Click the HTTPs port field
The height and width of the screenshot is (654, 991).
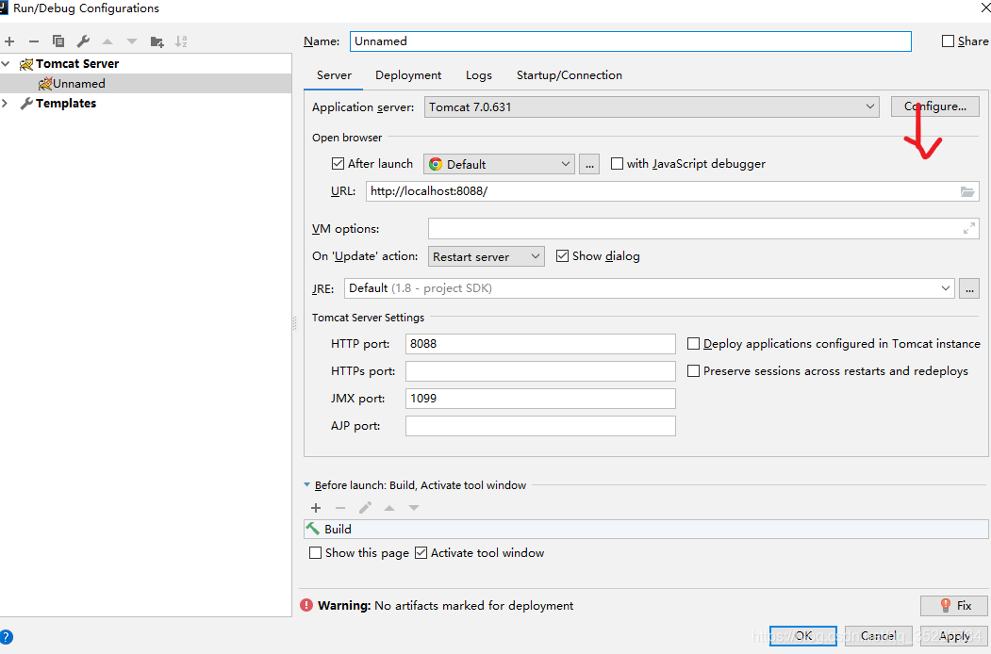coord(540,371)
